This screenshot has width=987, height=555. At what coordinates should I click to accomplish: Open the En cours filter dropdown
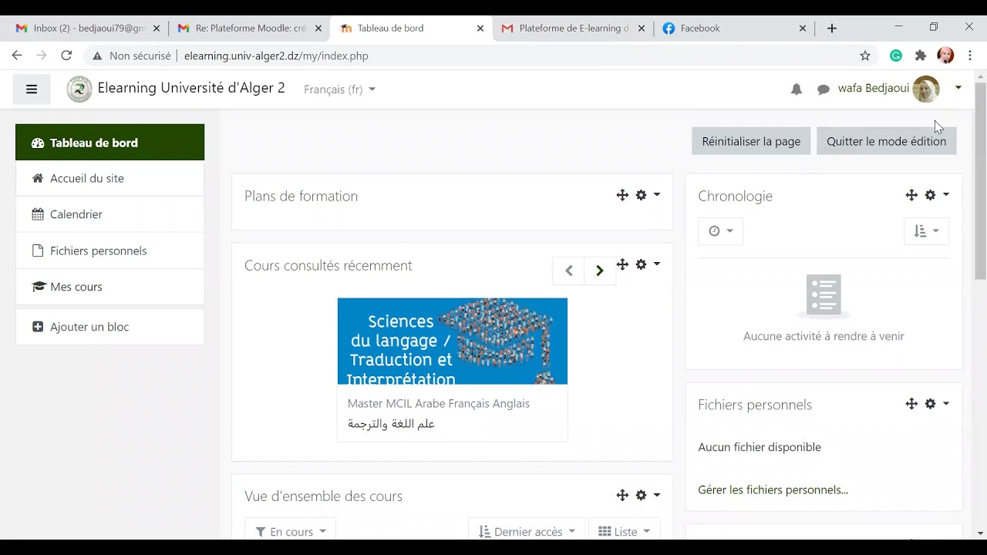291,531
